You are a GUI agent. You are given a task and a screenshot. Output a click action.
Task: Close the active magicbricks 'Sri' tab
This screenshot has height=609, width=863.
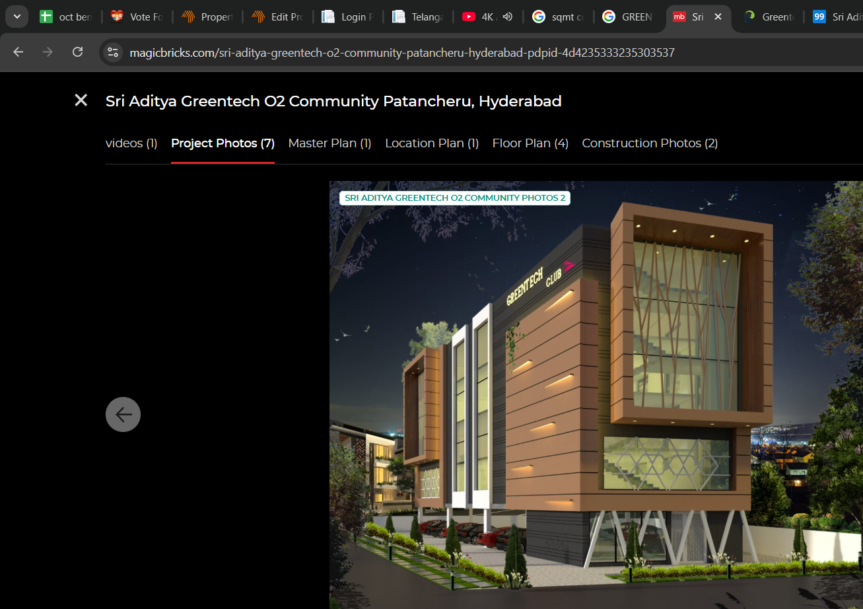(x=718, y=17)
